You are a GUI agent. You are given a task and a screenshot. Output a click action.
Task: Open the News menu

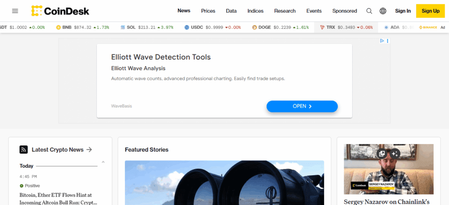coord(184,11)
